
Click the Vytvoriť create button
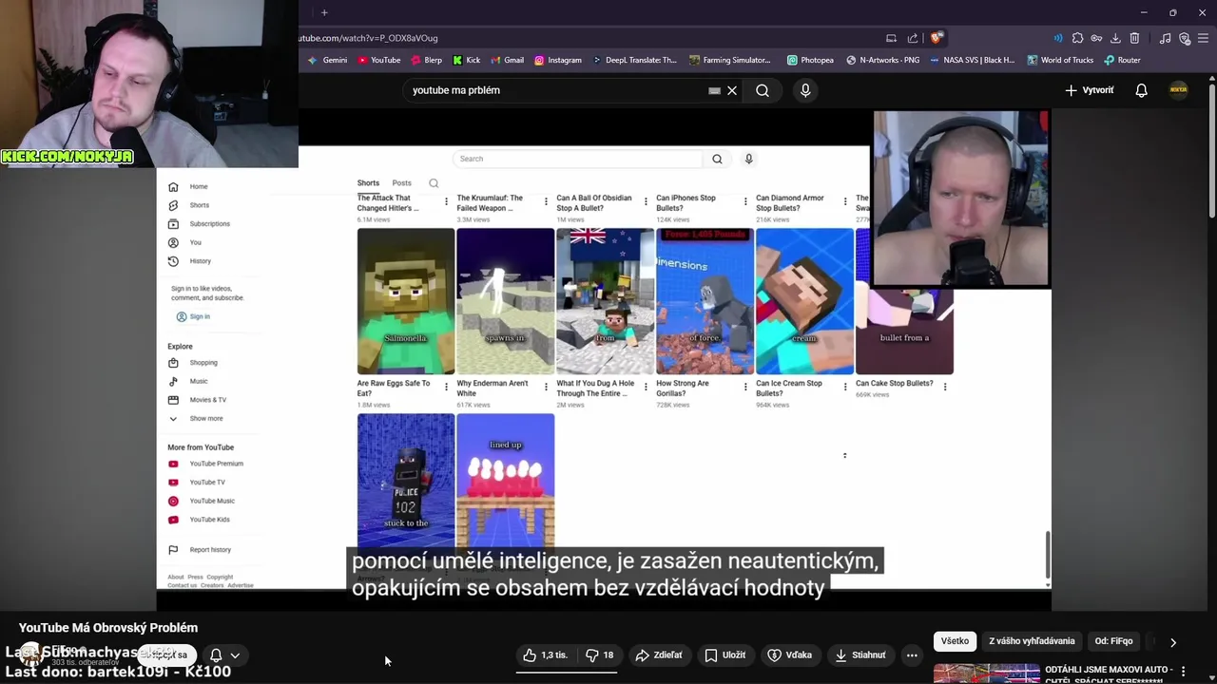[1089, 90]
